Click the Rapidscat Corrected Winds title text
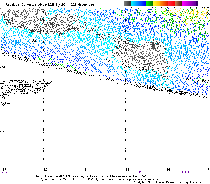Screen dimensions: 210x184 [50, 5]
